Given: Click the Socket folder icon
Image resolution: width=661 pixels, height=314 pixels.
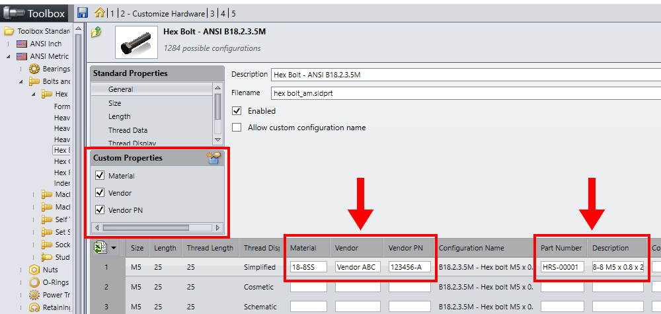Looking at the screenshot, I should pyautogui.click(x=47, y=245).
